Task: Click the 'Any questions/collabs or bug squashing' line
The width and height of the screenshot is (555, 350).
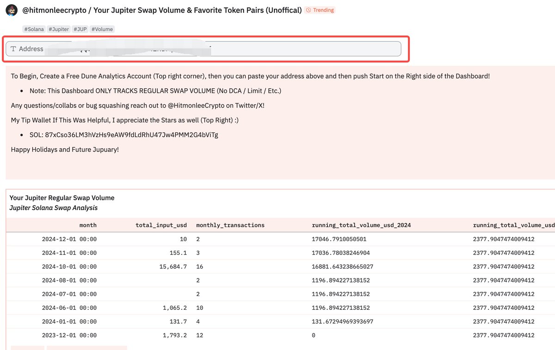Action: [x=138, y=105]
